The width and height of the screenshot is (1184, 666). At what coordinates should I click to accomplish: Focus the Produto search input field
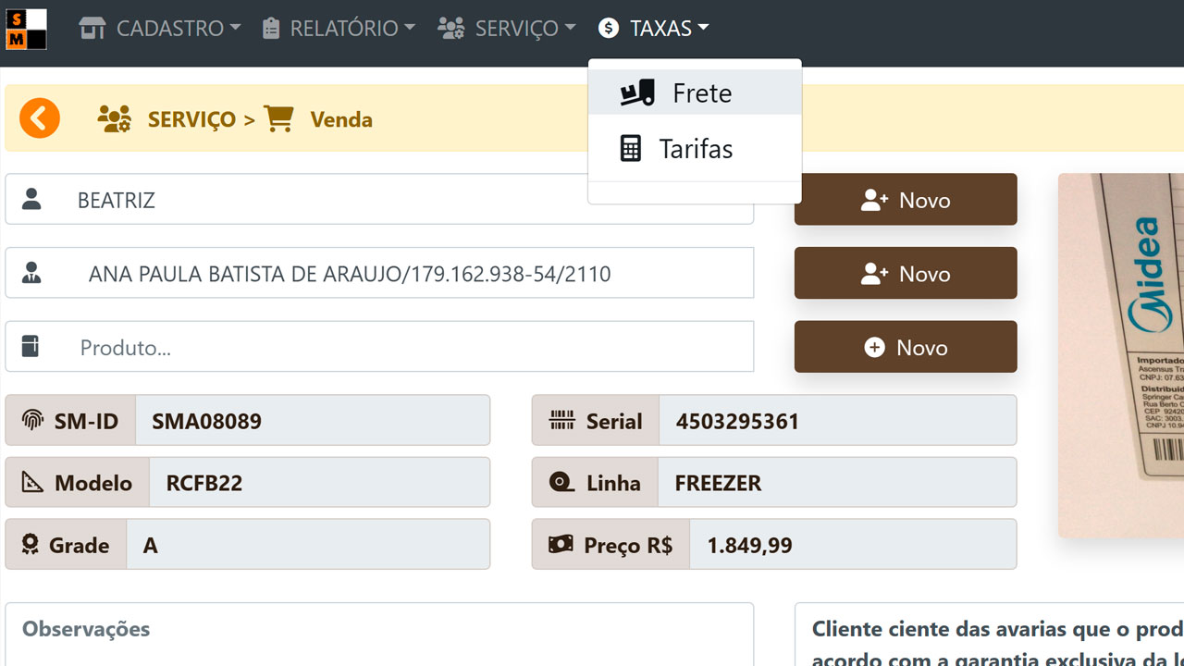(407, 348)
